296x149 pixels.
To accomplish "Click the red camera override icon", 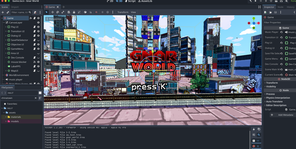I will pos(96,12).
